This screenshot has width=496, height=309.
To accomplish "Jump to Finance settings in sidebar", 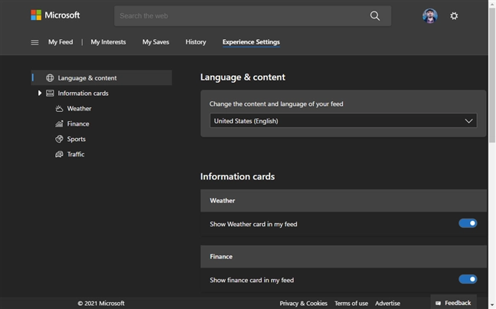I will 78,123.
